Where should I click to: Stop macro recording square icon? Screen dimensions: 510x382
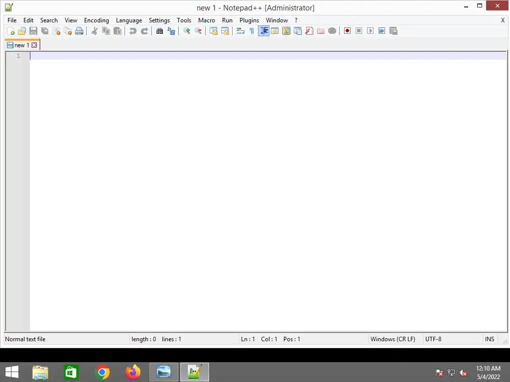click(359, 31)
